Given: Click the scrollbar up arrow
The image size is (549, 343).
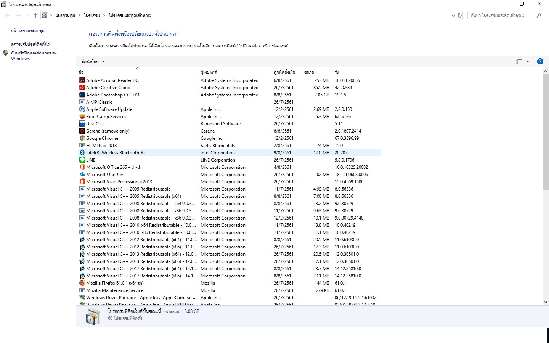Looking at the screenshot, I should [x=546, y=71].
